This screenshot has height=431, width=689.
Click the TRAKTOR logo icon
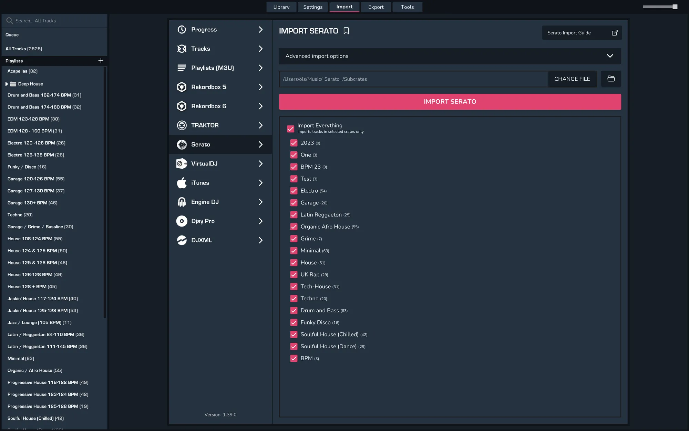coord(182,125)
